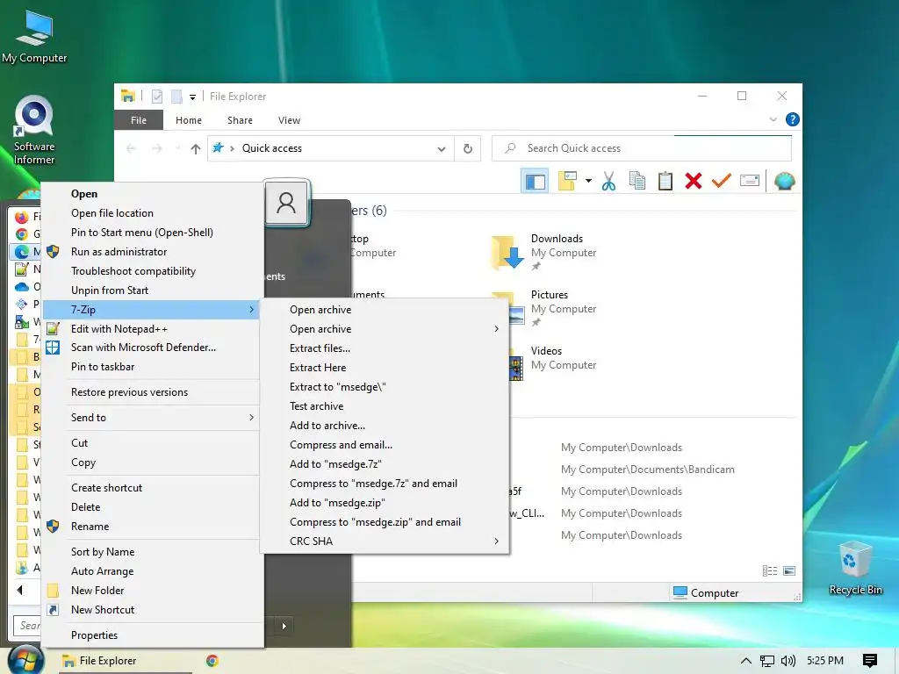Open the address bar history dropdown
The image size is (899, 674).
(441, 149)
